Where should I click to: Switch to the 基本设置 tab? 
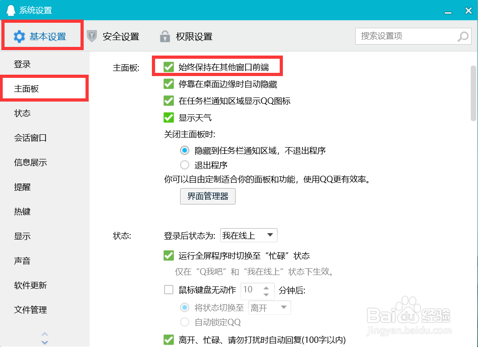click(x=40, y=36)
